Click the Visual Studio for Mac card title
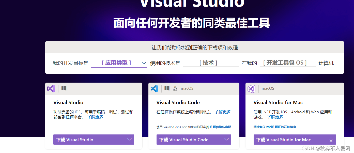 tap(278, 102)
